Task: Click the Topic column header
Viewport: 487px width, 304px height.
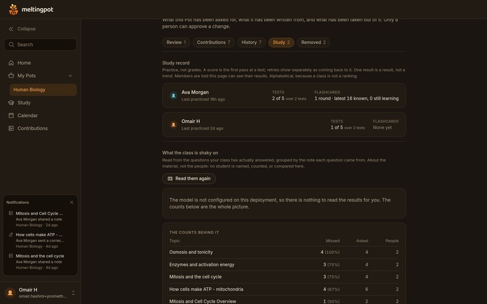Action: point(175,241)
